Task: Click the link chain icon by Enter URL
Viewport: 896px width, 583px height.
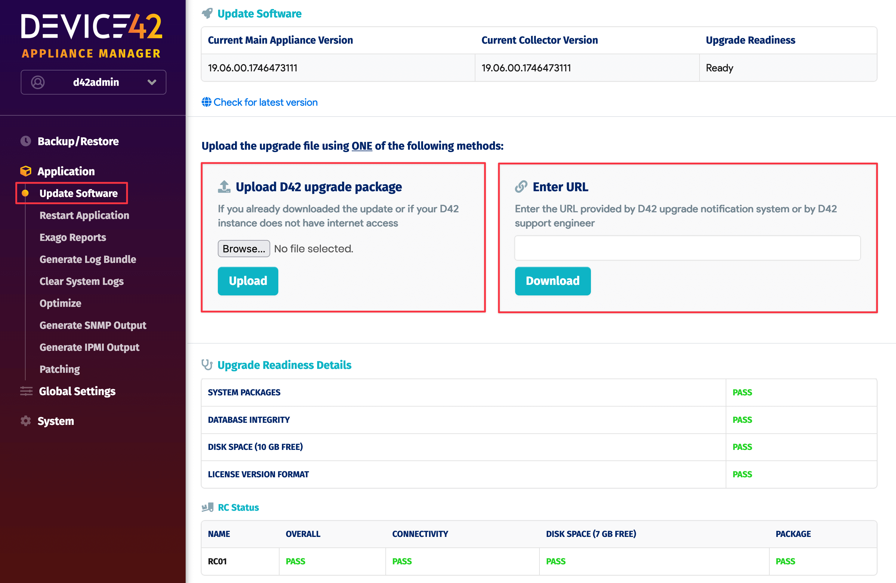Action: pyautogui.click(x=521, y=187)
